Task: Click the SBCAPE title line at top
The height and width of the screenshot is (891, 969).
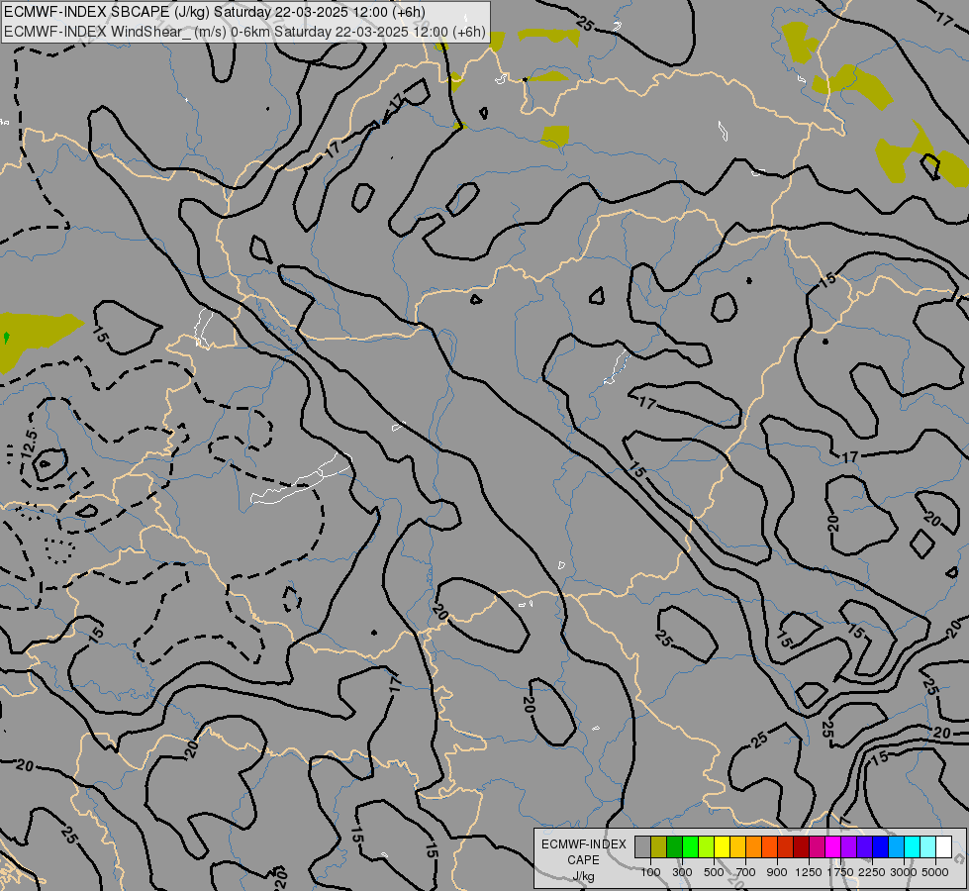Action: pos(215,12)
